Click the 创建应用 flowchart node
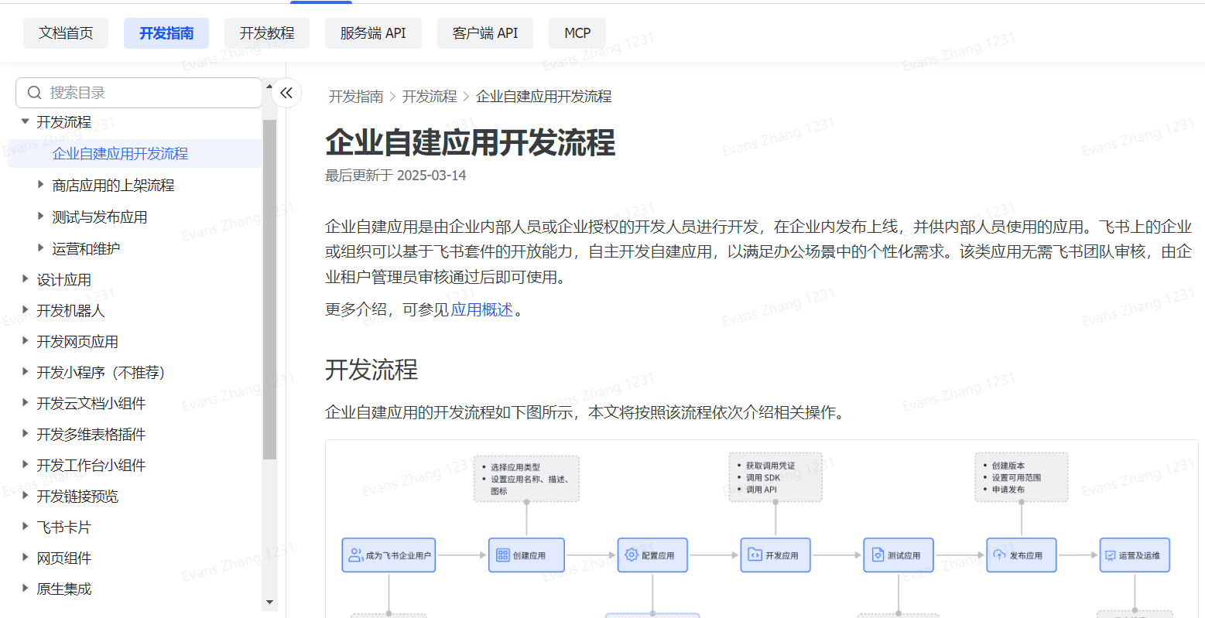 [526, 555]
